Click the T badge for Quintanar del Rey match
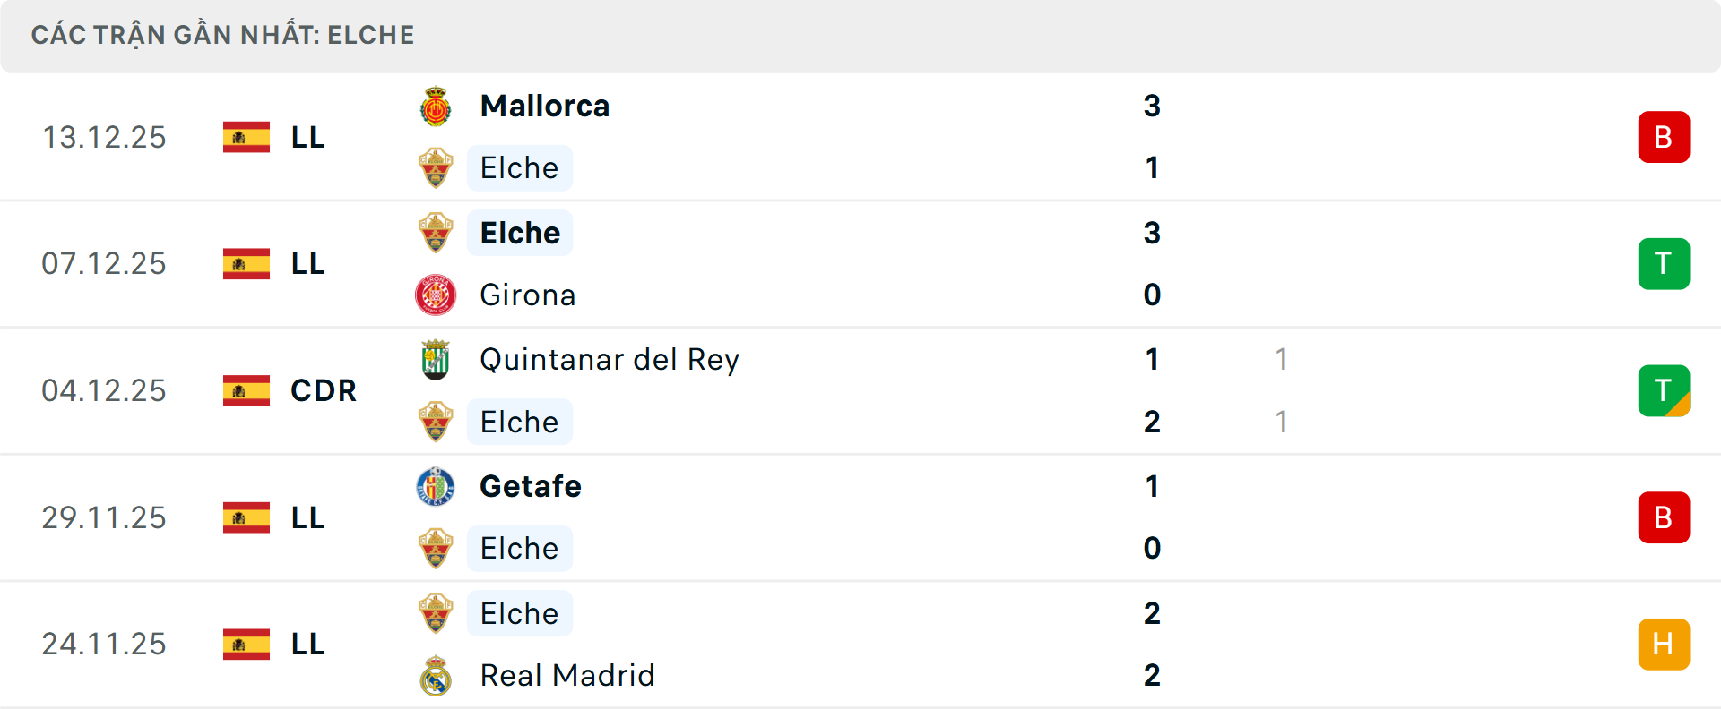Image resolution: width=1721 pixels, height=709 pixels. point(1664,391)
